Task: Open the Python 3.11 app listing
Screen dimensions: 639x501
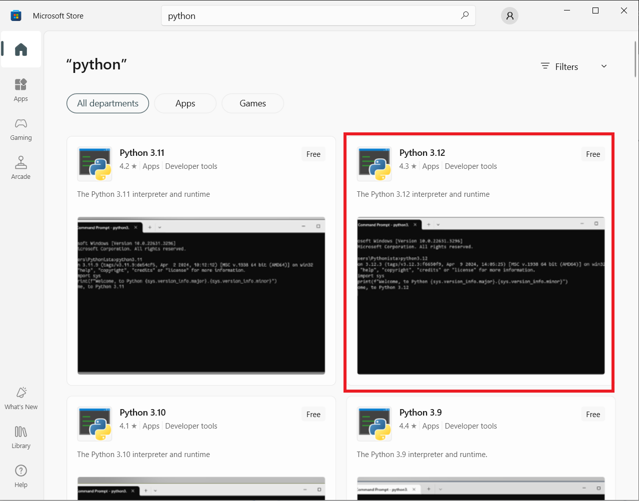Action: [142, 152]
